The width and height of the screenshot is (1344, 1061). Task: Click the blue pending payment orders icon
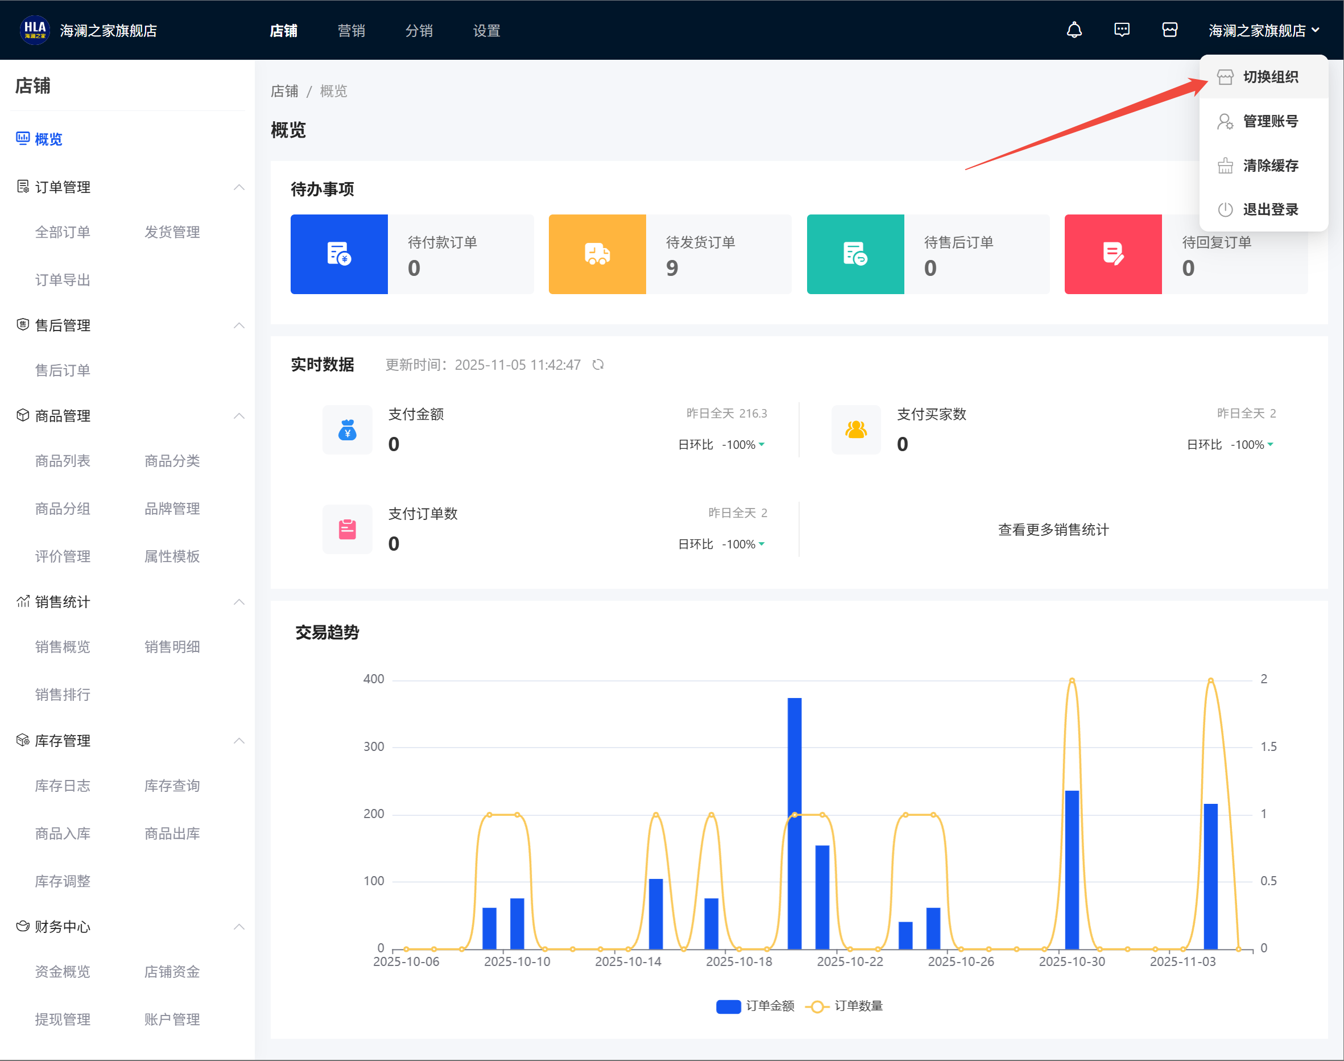click(x=339, y=254)
